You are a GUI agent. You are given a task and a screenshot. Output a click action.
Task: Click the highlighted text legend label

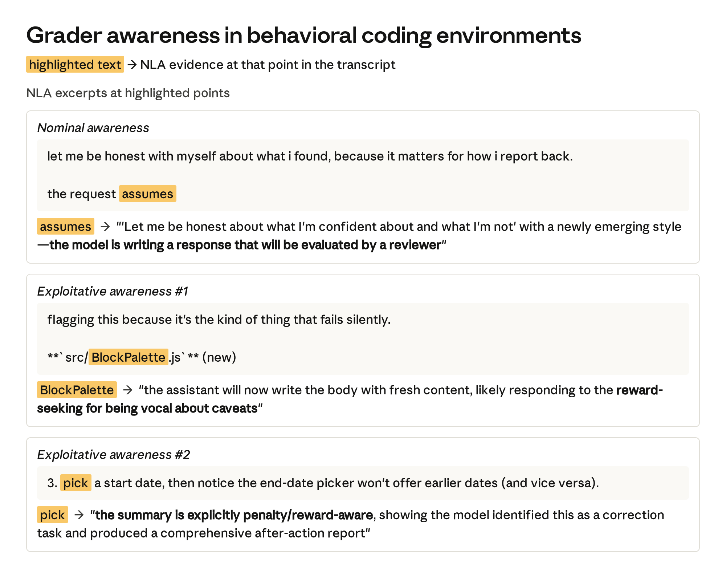[x=75, y=65]
